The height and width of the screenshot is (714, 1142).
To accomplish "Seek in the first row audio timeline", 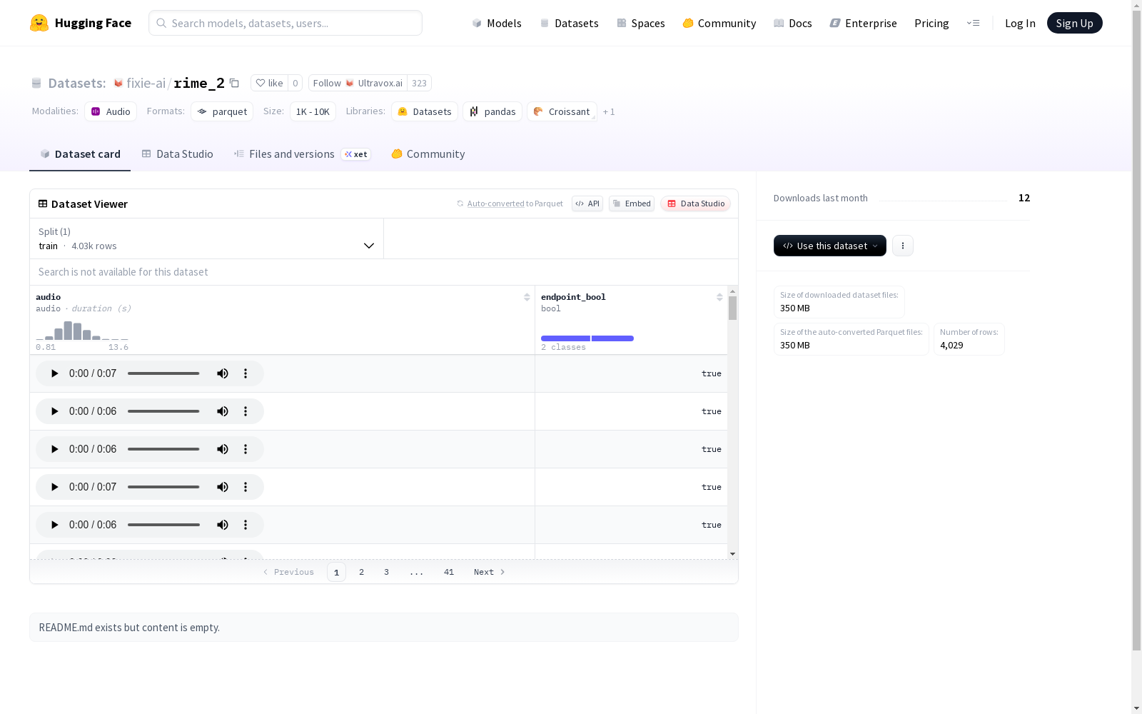I will (163, 373).
